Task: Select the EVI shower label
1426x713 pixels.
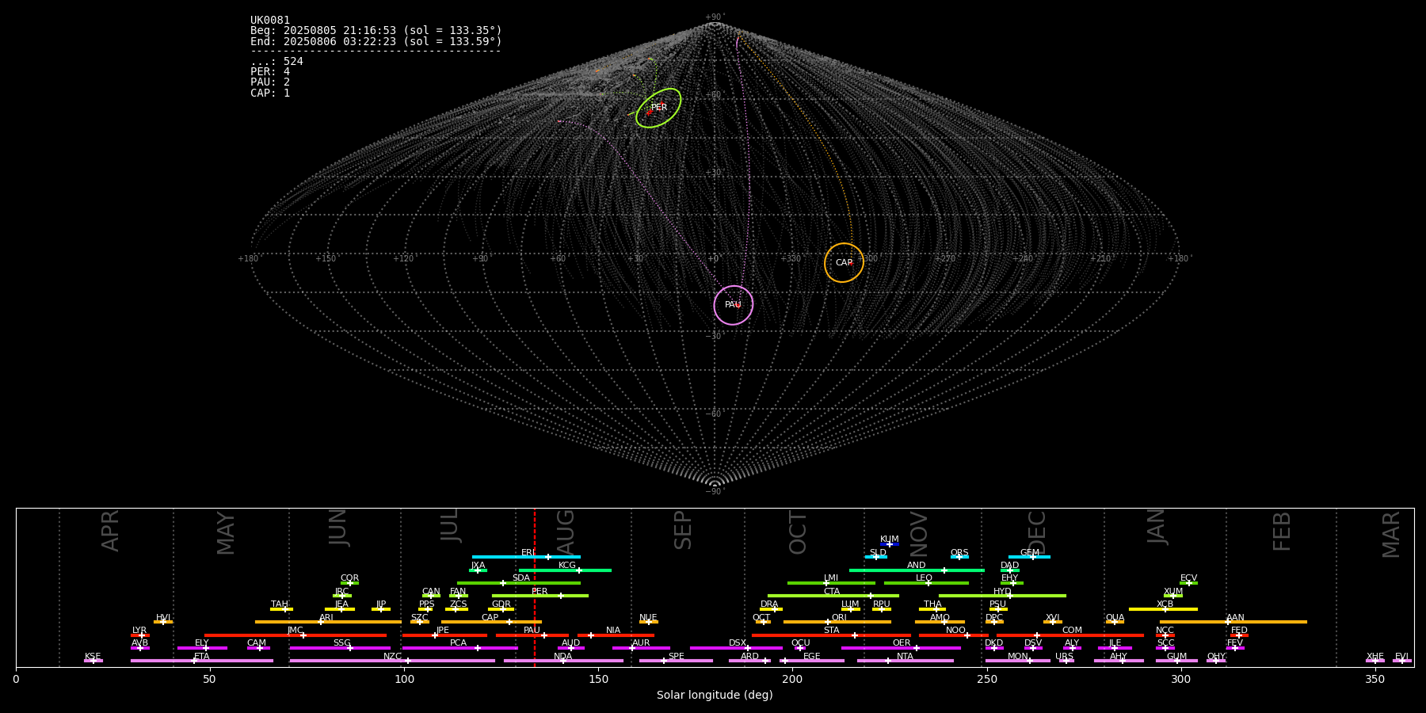Action: click(1401, 657)
